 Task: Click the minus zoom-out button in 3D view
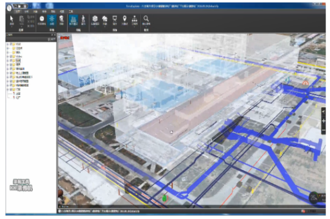[x=323, y=130]
